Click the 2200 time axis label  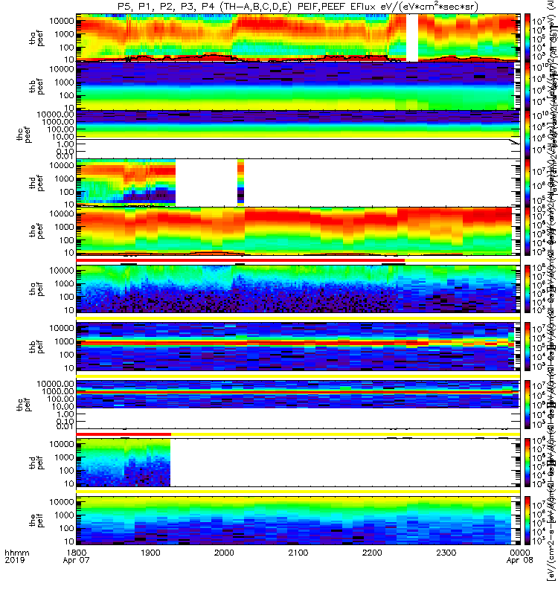pyautogui.click(x=372, y=553)
